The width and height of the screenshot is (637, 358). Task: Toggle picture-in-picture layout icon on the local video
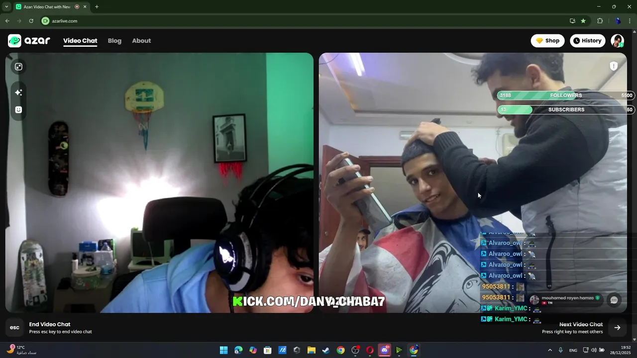tap(18, 67)
